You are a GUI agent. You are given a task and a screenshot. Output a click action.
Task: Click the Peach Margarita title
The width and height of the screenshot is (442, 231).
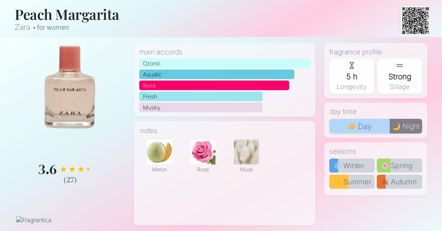[67, 15]
